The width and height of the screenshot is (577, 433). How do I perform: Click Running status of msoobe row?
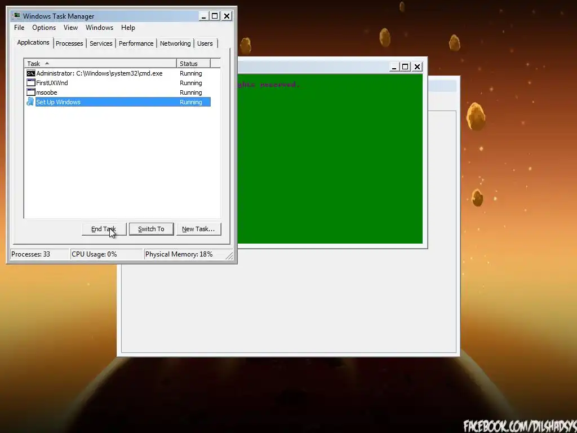(x=190, y=92)
